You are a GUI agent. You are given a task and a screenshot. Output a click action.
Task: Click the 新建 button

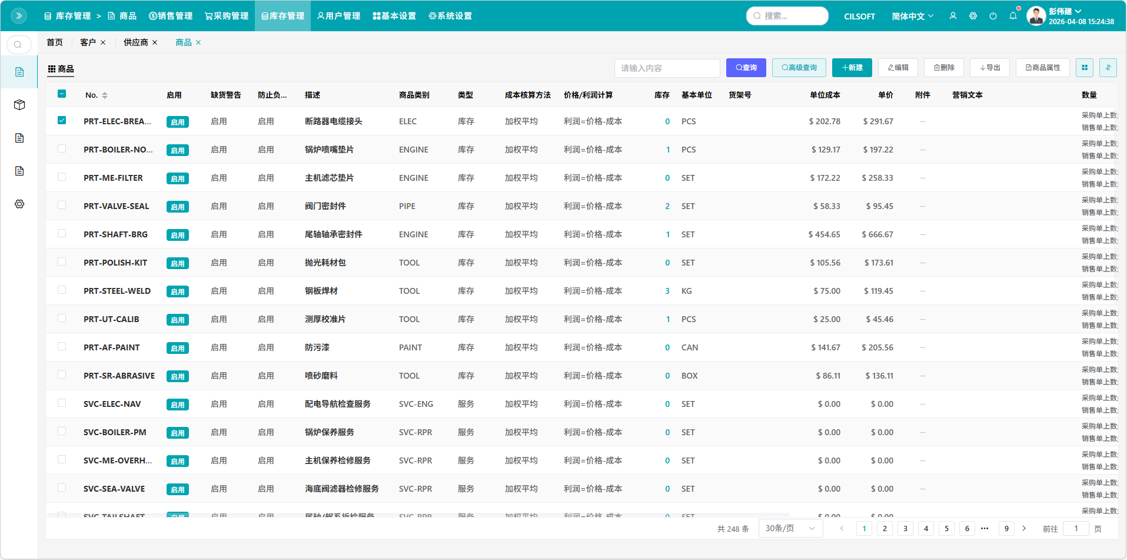tap(852, 68)
